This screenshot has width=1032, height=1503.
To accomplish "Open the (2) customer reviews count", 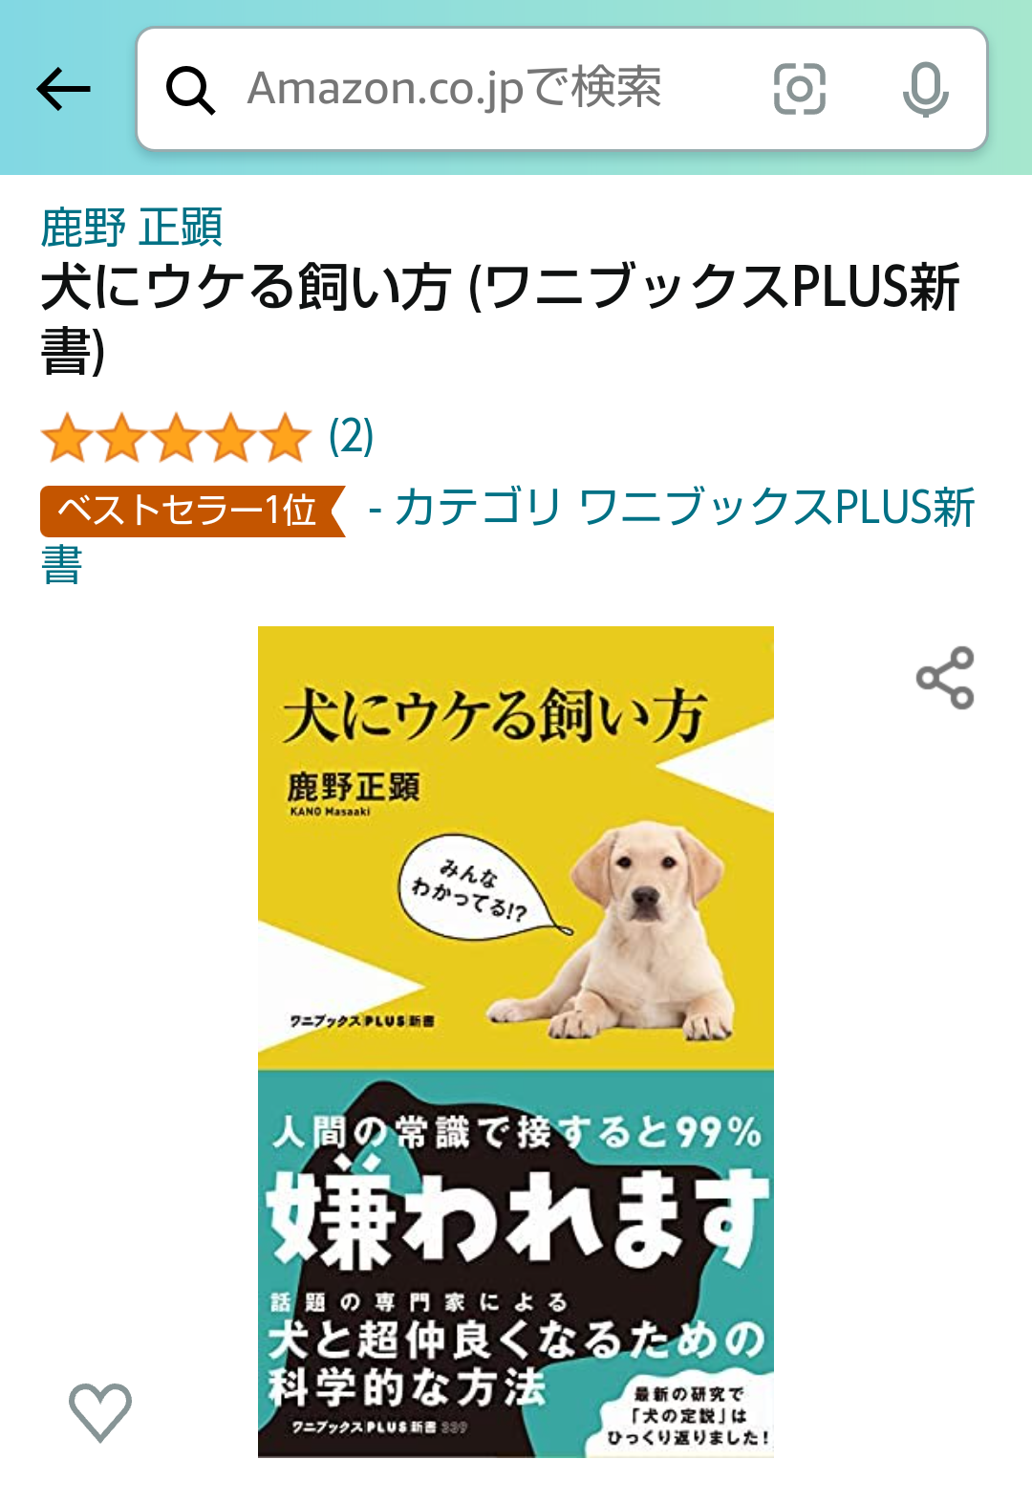I will click(x=351, y=437).
